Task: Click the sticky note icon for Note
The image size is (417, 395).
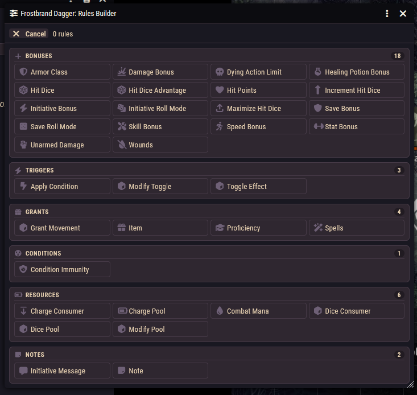Action: [x=122, y=371]
